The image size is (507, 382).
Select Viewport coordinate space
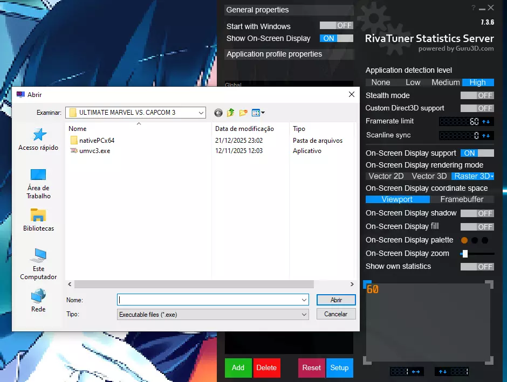coord(398,199)
